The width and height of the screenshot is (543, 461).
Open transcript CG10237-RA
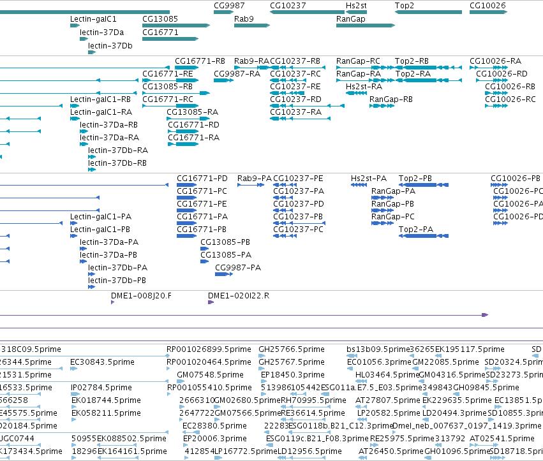pos(295,112)
